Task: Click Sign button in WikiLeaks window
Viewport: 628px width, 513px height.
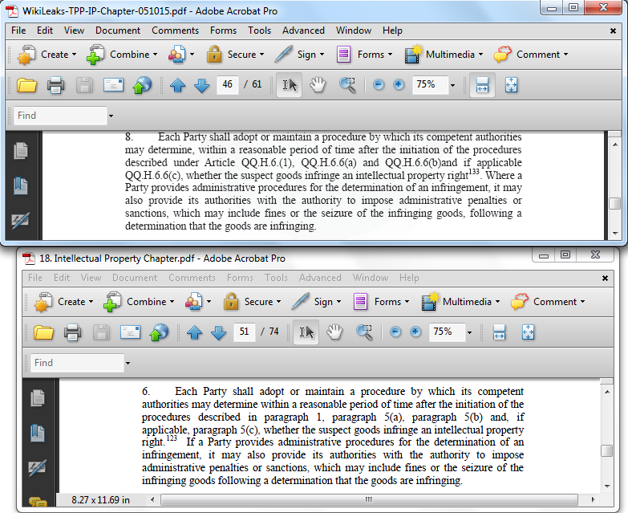Action: [299, 55]
